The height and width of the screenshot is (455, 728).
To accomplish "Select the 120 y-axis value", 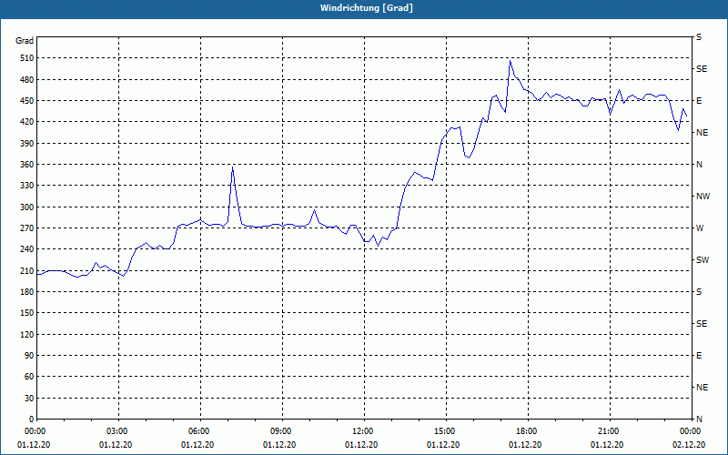I will pyautogui.click(x=27, y=334).
